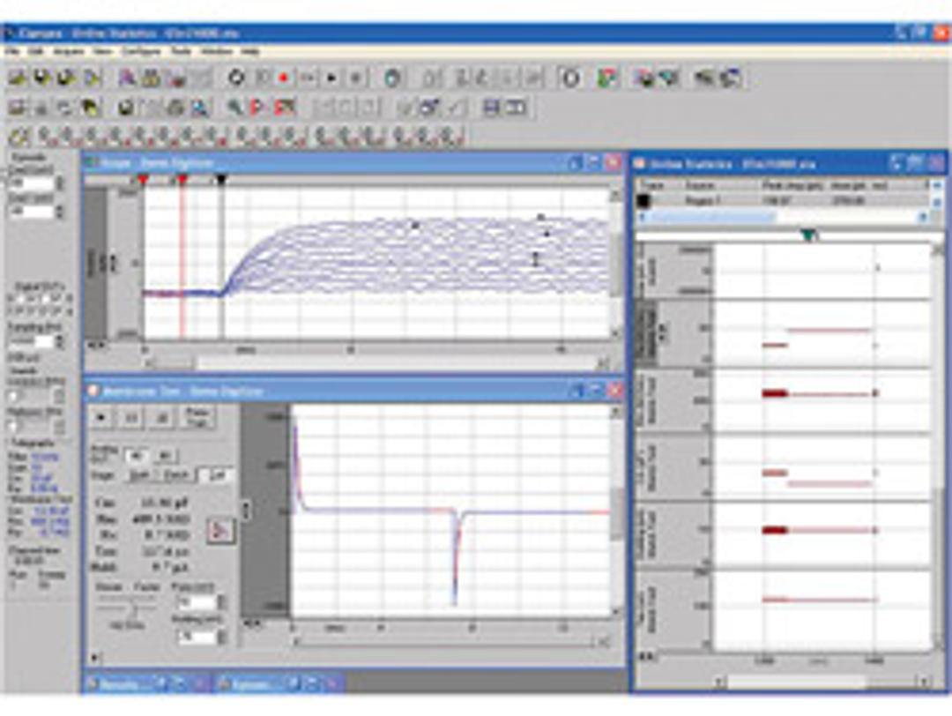This screenshot has width=952, height=716.
Task: Click the Printer icon in the toolbar
Action: pyautogui.click(x=174, y=78)
